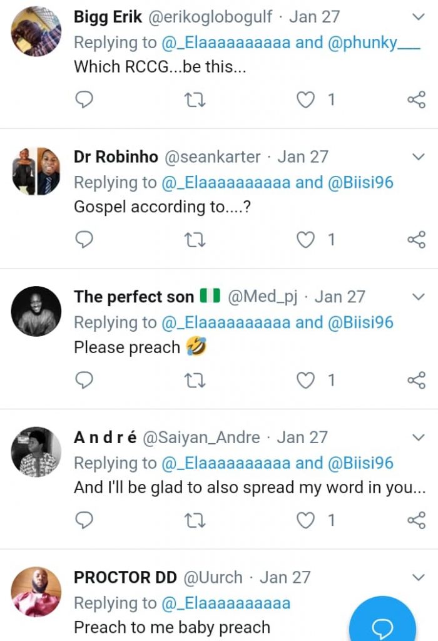Like Bigg Erik's tweet
438x641 pixels.
[x=305, y=100]
